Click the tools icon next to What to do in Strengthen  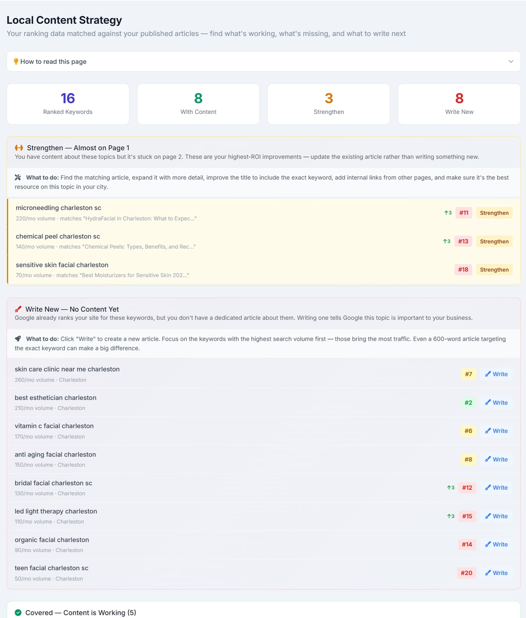(18, 177)
